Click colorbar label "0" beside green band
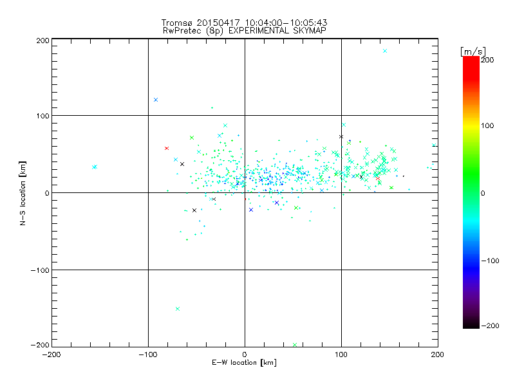515x386 pixels. pyautogui.click(x=482, y=193)
